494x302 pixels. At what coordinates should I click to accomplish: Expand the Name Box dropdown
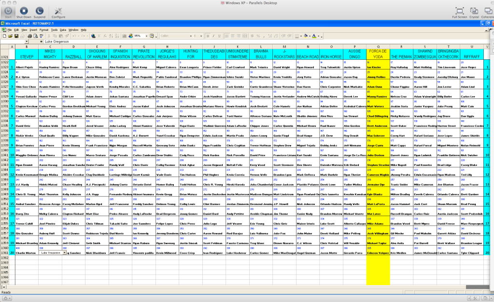click(x=27, y=41)
